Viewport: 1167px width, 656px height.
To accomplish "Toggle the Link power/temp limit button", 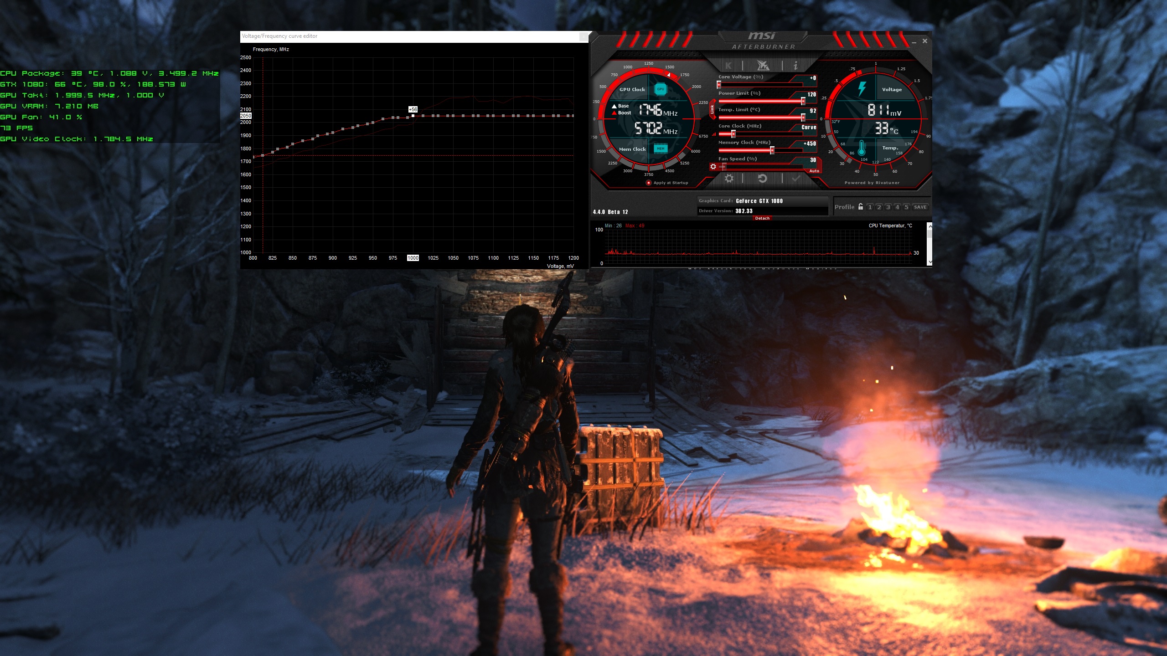I will (712, 110).
